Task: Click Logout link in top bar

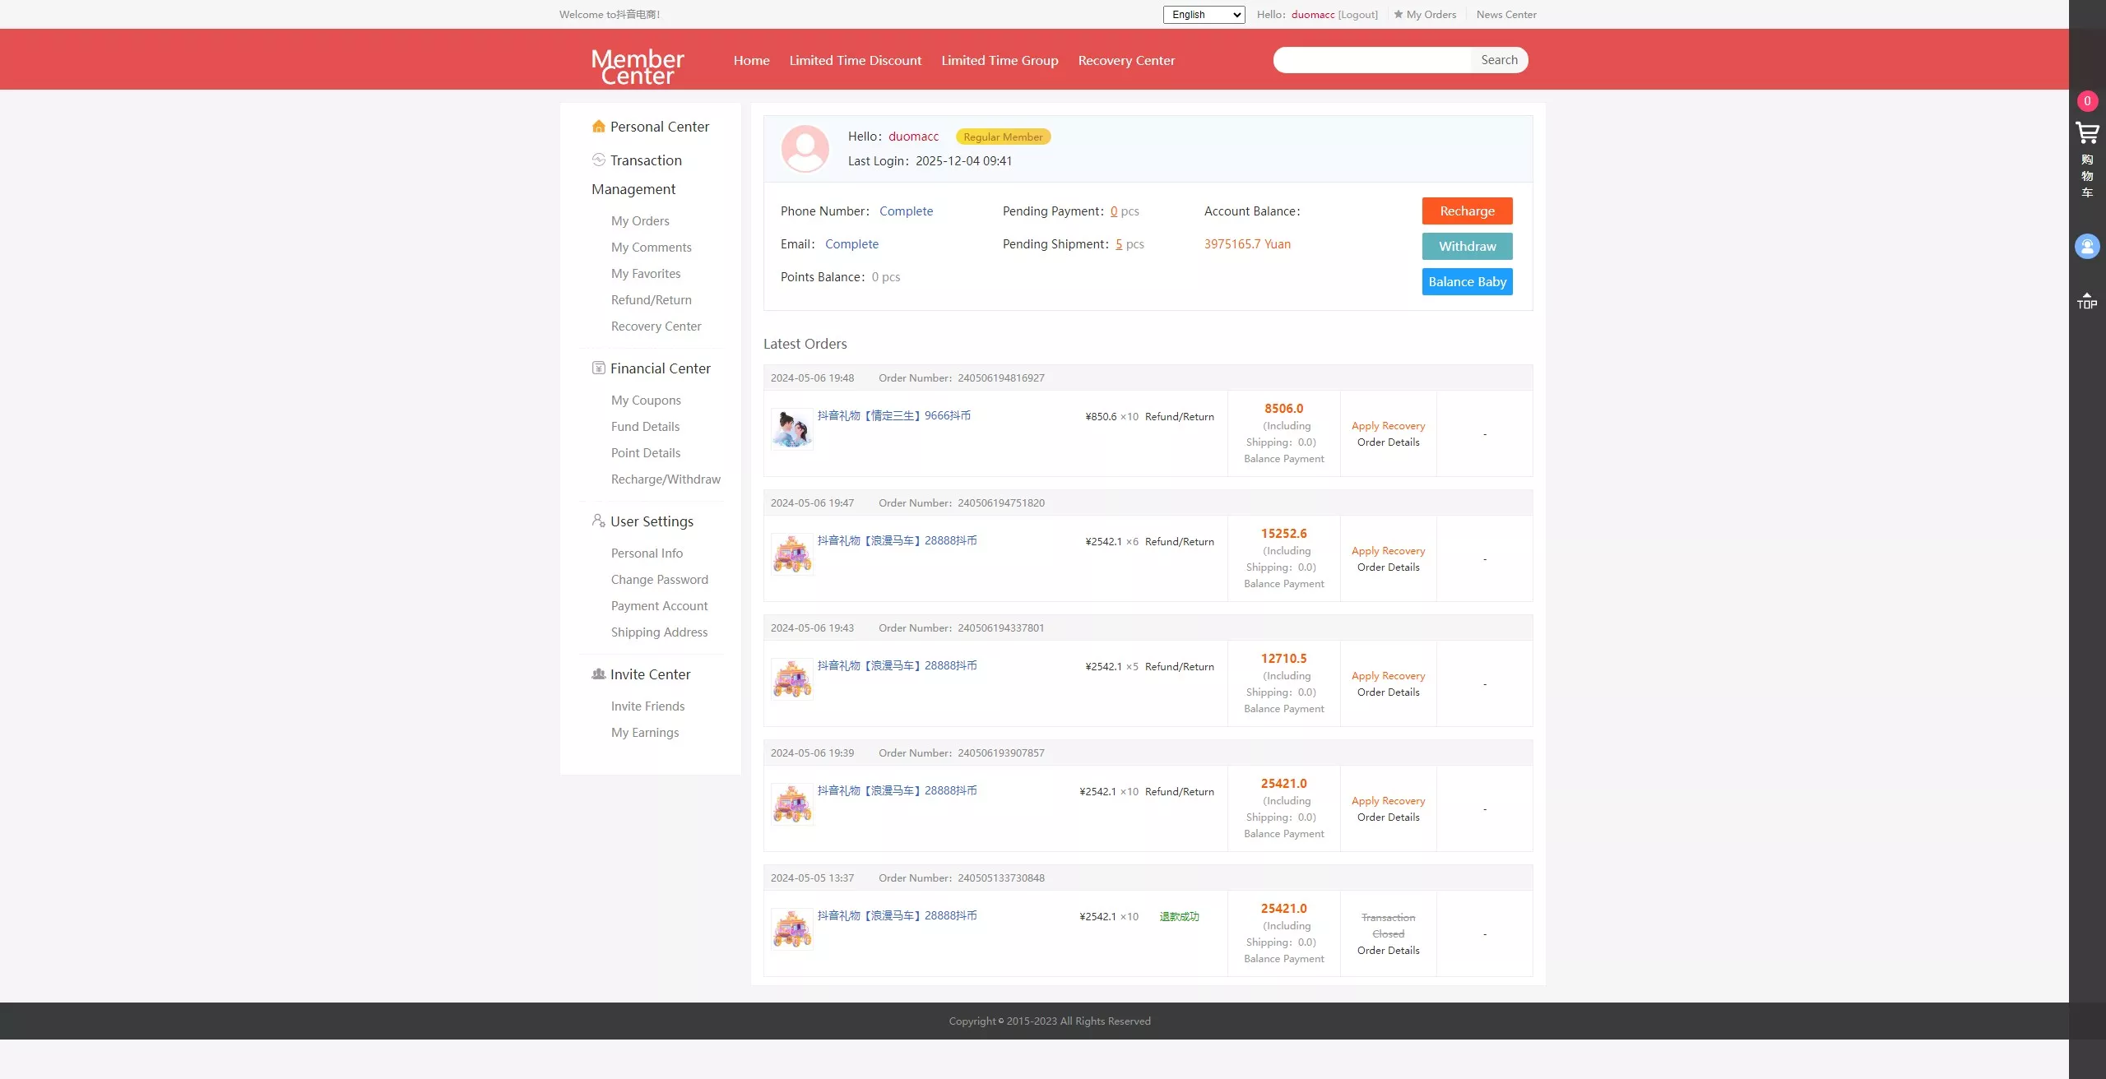Action: coord(1357,15)
